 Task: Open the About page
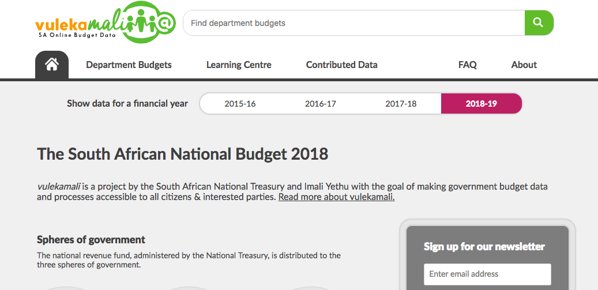[524, 65]
